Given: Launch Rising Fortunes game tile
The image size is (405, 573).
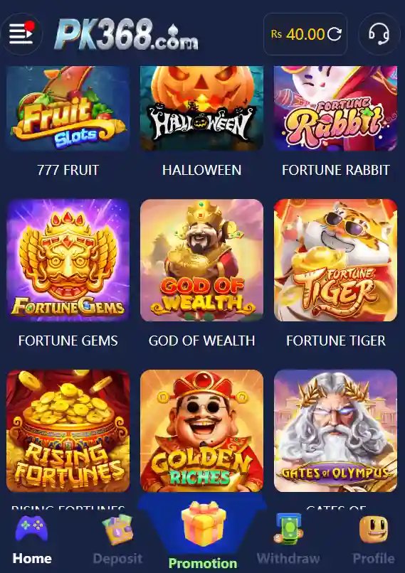Looking at the screenshot, I should click(68, 431).
